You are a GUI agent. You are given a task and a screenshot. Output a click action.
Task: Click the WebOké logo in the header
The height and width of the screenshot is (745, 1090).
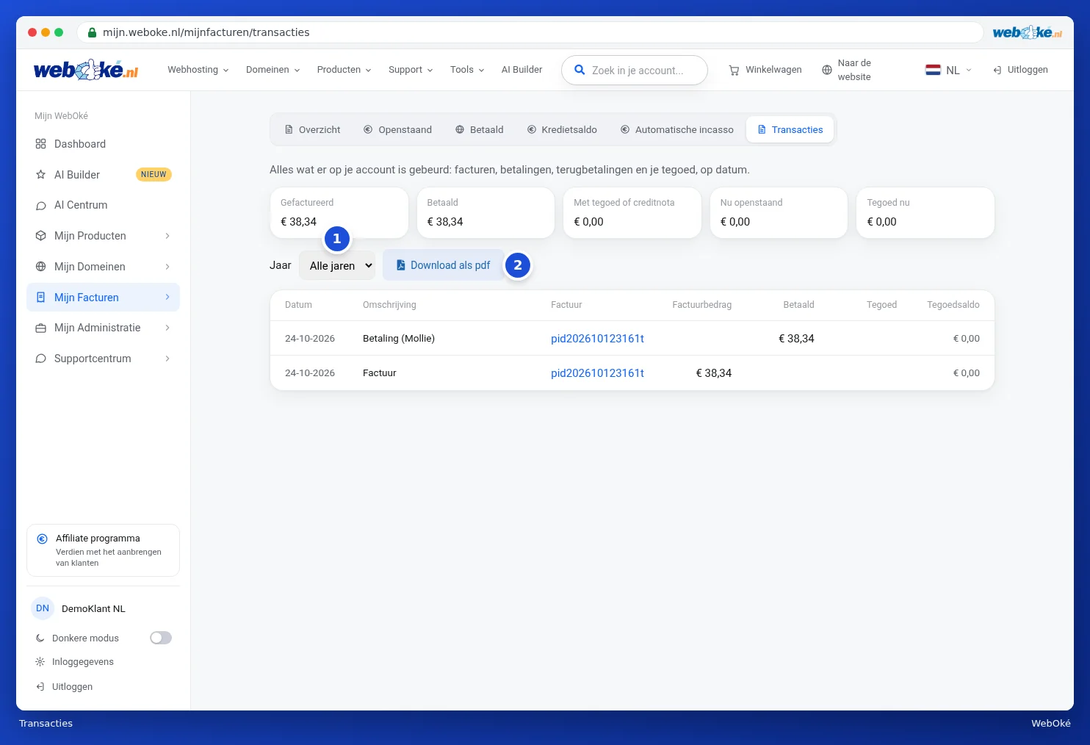85,70
